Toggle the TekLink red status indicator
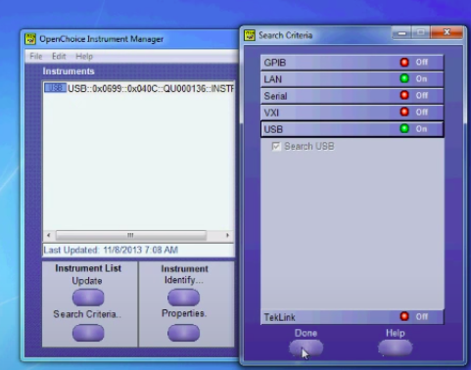The image size is (471, 370). point(404,316)
